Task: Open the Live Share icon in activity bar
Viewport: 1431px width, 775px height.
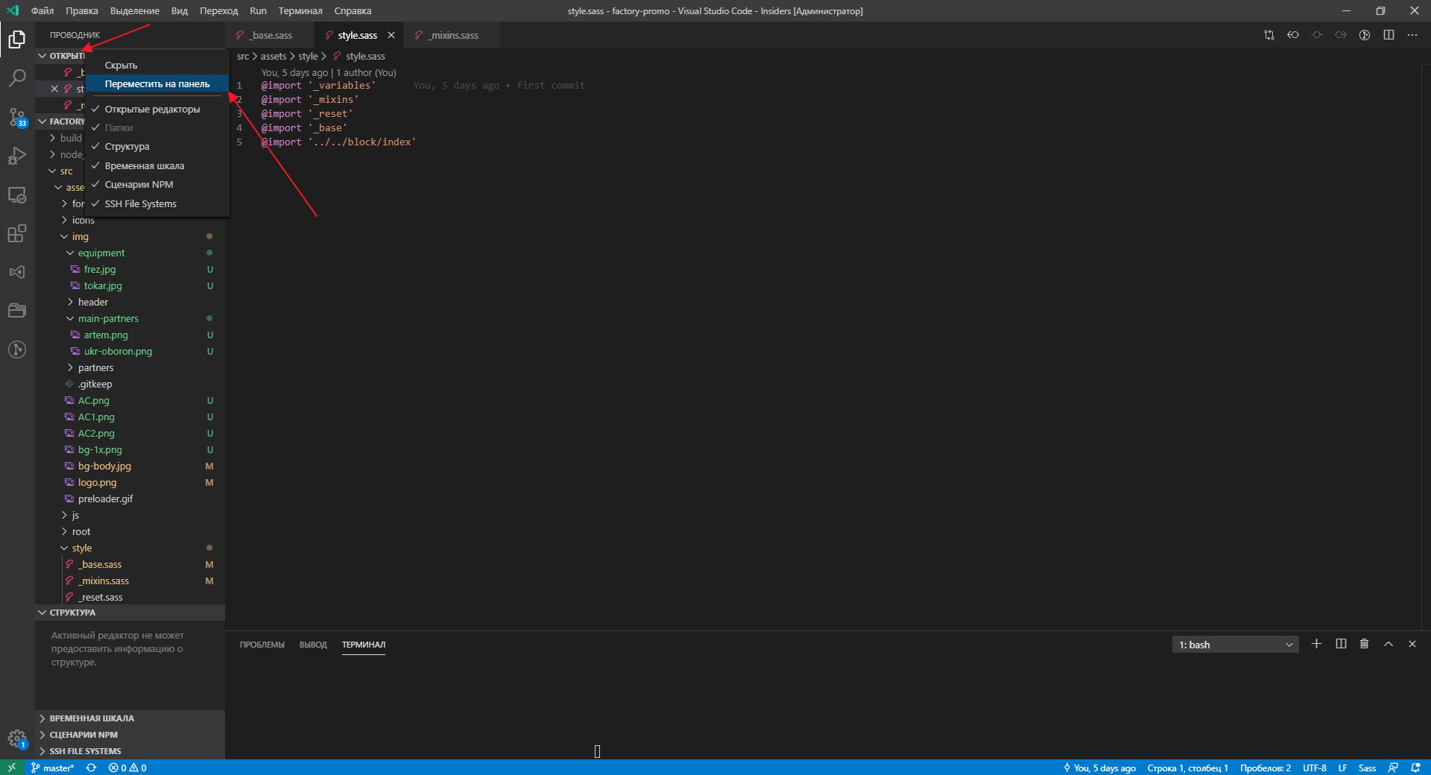Action: pos(17,272)
